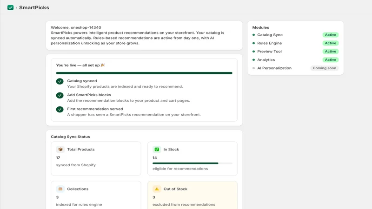The width and height of the screenshot is (372, 209).
Task: Click the eligible for recommendations caption
Action: pos(180,169)
